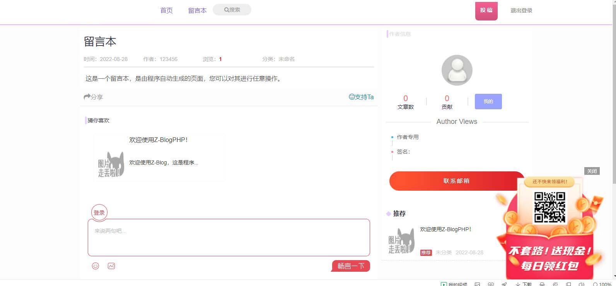Open 欢迎使用Z-BlogPHP! title under 猜你喜欢
Viewport: 616px width, 286px height.
point(158,140)
